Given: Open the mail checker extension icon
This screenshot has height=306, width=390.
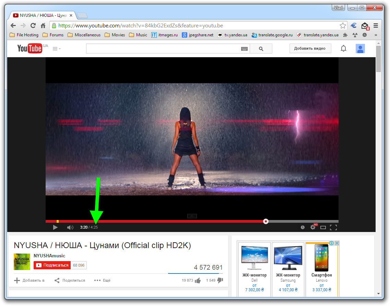Looking at the screenshot, I should 365,26.
